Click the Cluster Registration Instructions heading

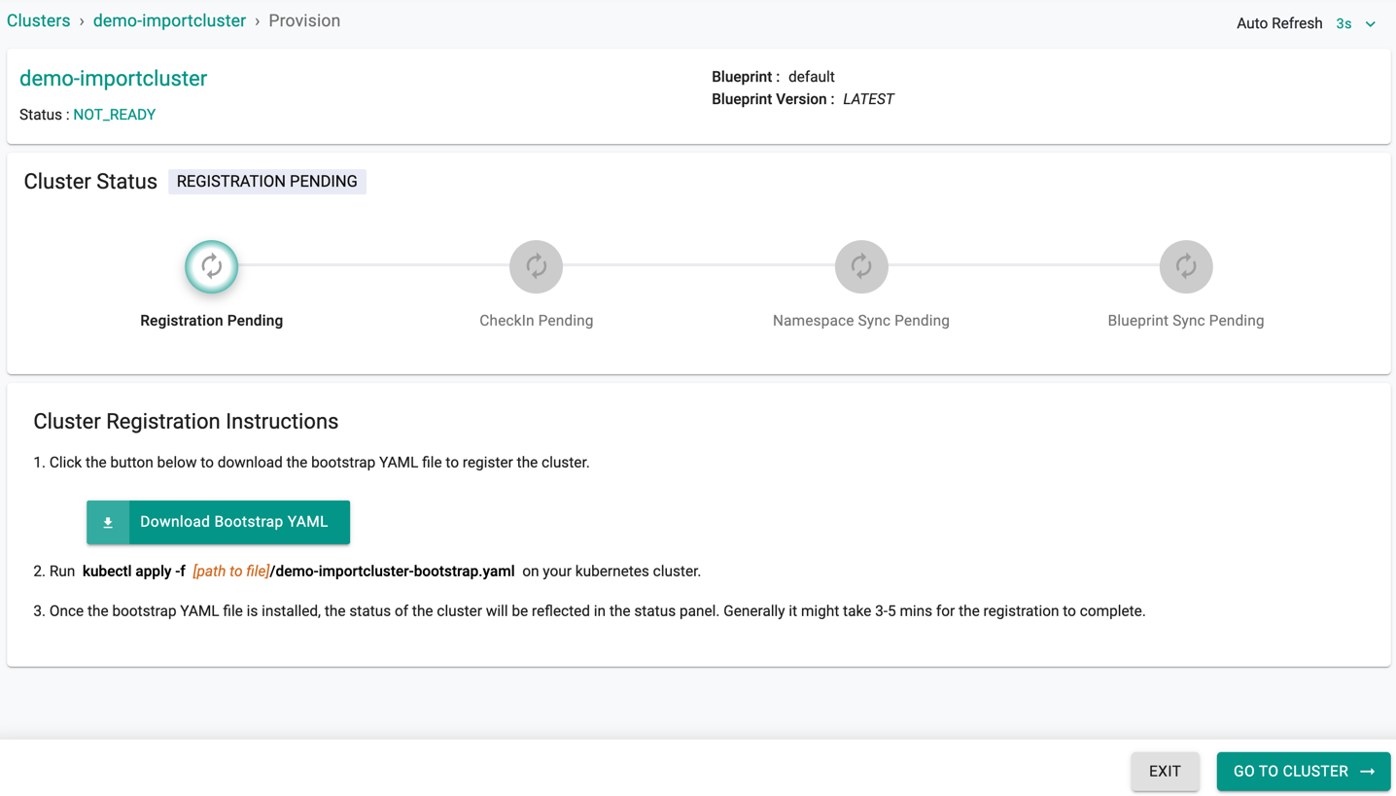186,422
